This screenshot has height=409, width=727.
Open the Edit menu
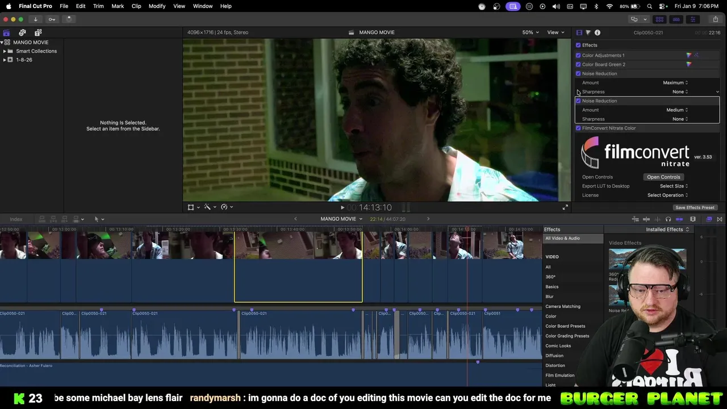coord(81,6)
